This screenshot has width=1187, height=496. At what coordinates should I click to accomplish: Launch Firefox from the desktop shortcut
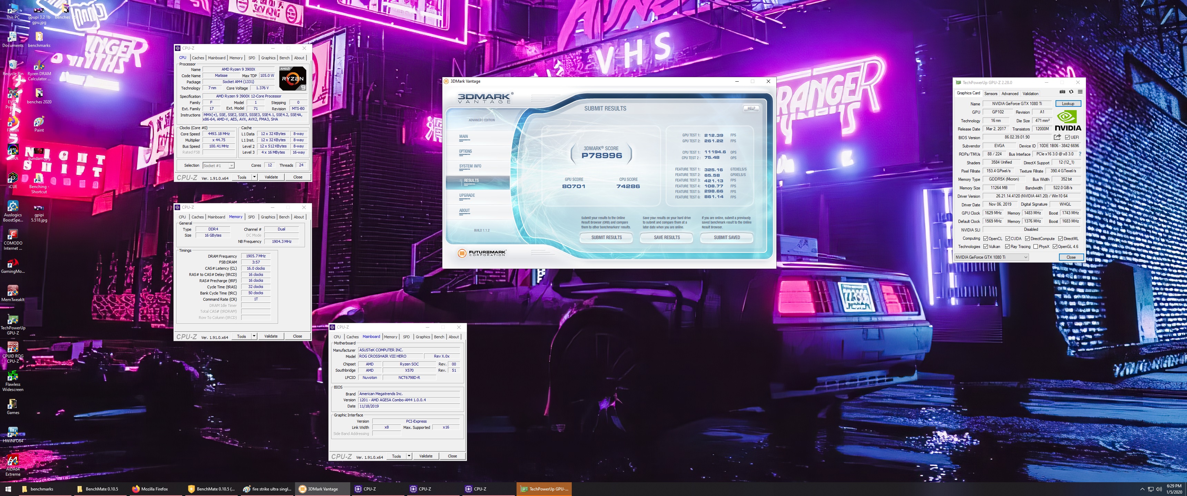pyautogui.click(x=13, y=124)
